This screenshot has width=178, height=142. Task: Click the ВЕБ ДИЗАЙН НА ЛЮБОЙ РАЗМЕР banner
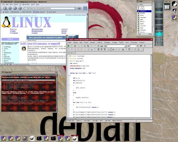(52, 38)
